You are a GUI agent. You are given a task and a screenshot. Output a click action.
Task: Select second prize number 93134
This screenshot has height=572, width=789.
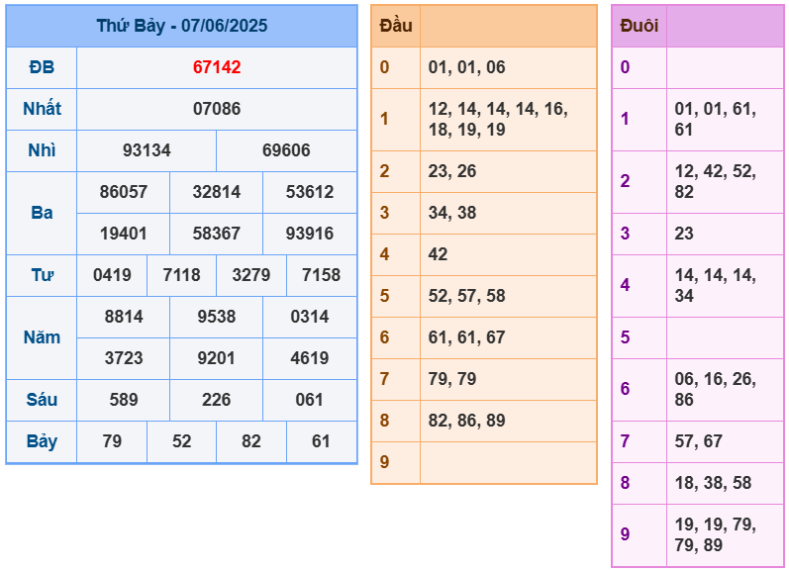(147, 150)
